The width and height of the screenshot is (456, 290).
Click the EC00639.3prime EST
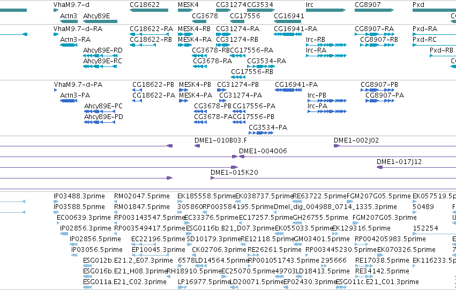[x=58, y=224]
